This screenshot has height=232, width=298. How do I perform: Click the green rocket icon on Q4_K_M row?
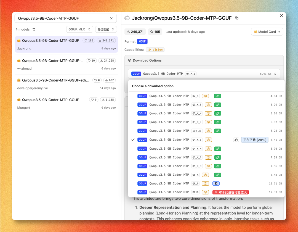click(218, 149)
